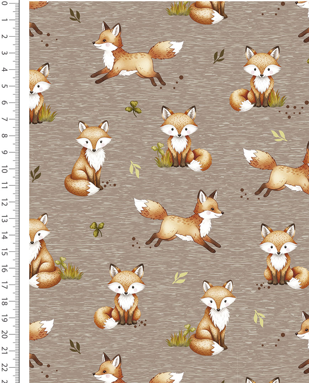Click the dark leaf sprig beside ruler mark 10

tap(35, 174)
